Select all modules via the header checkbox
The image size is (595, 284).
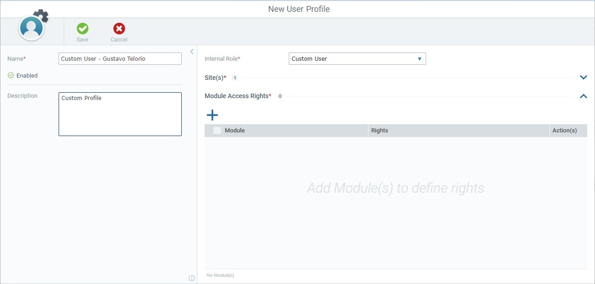coord(216,130)
